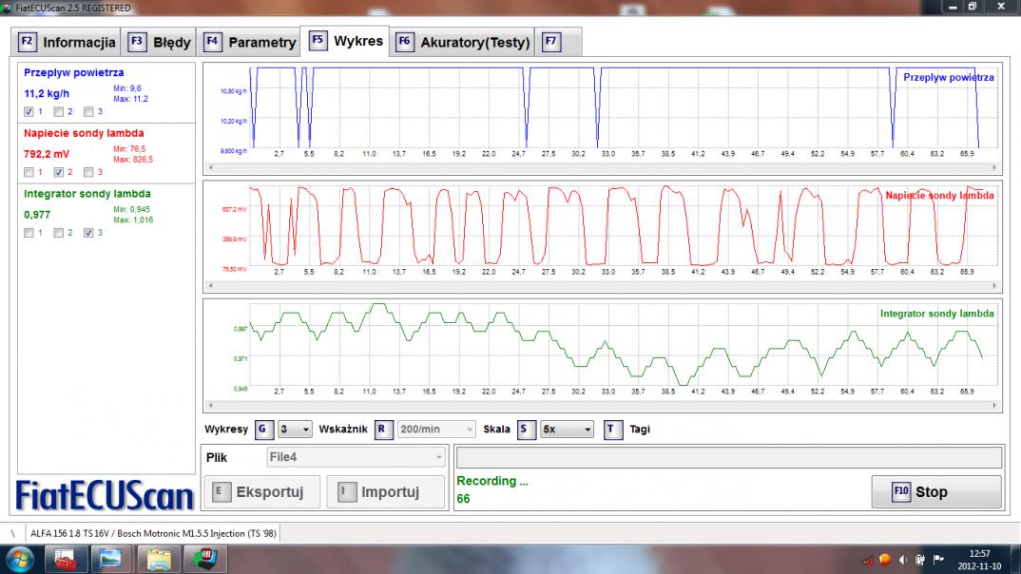Uncheck graph 2 for Napiecie sondy lambda

pos(59,172)
